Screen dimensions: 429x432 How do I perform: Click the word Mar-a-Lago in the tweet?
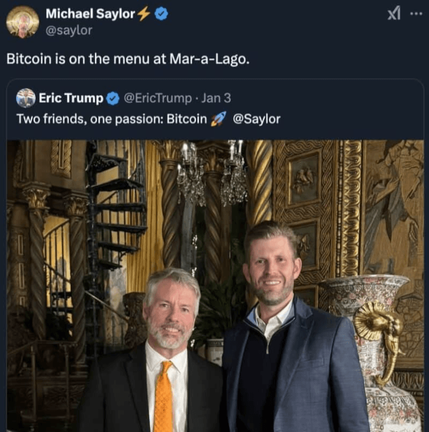(210, 59)
